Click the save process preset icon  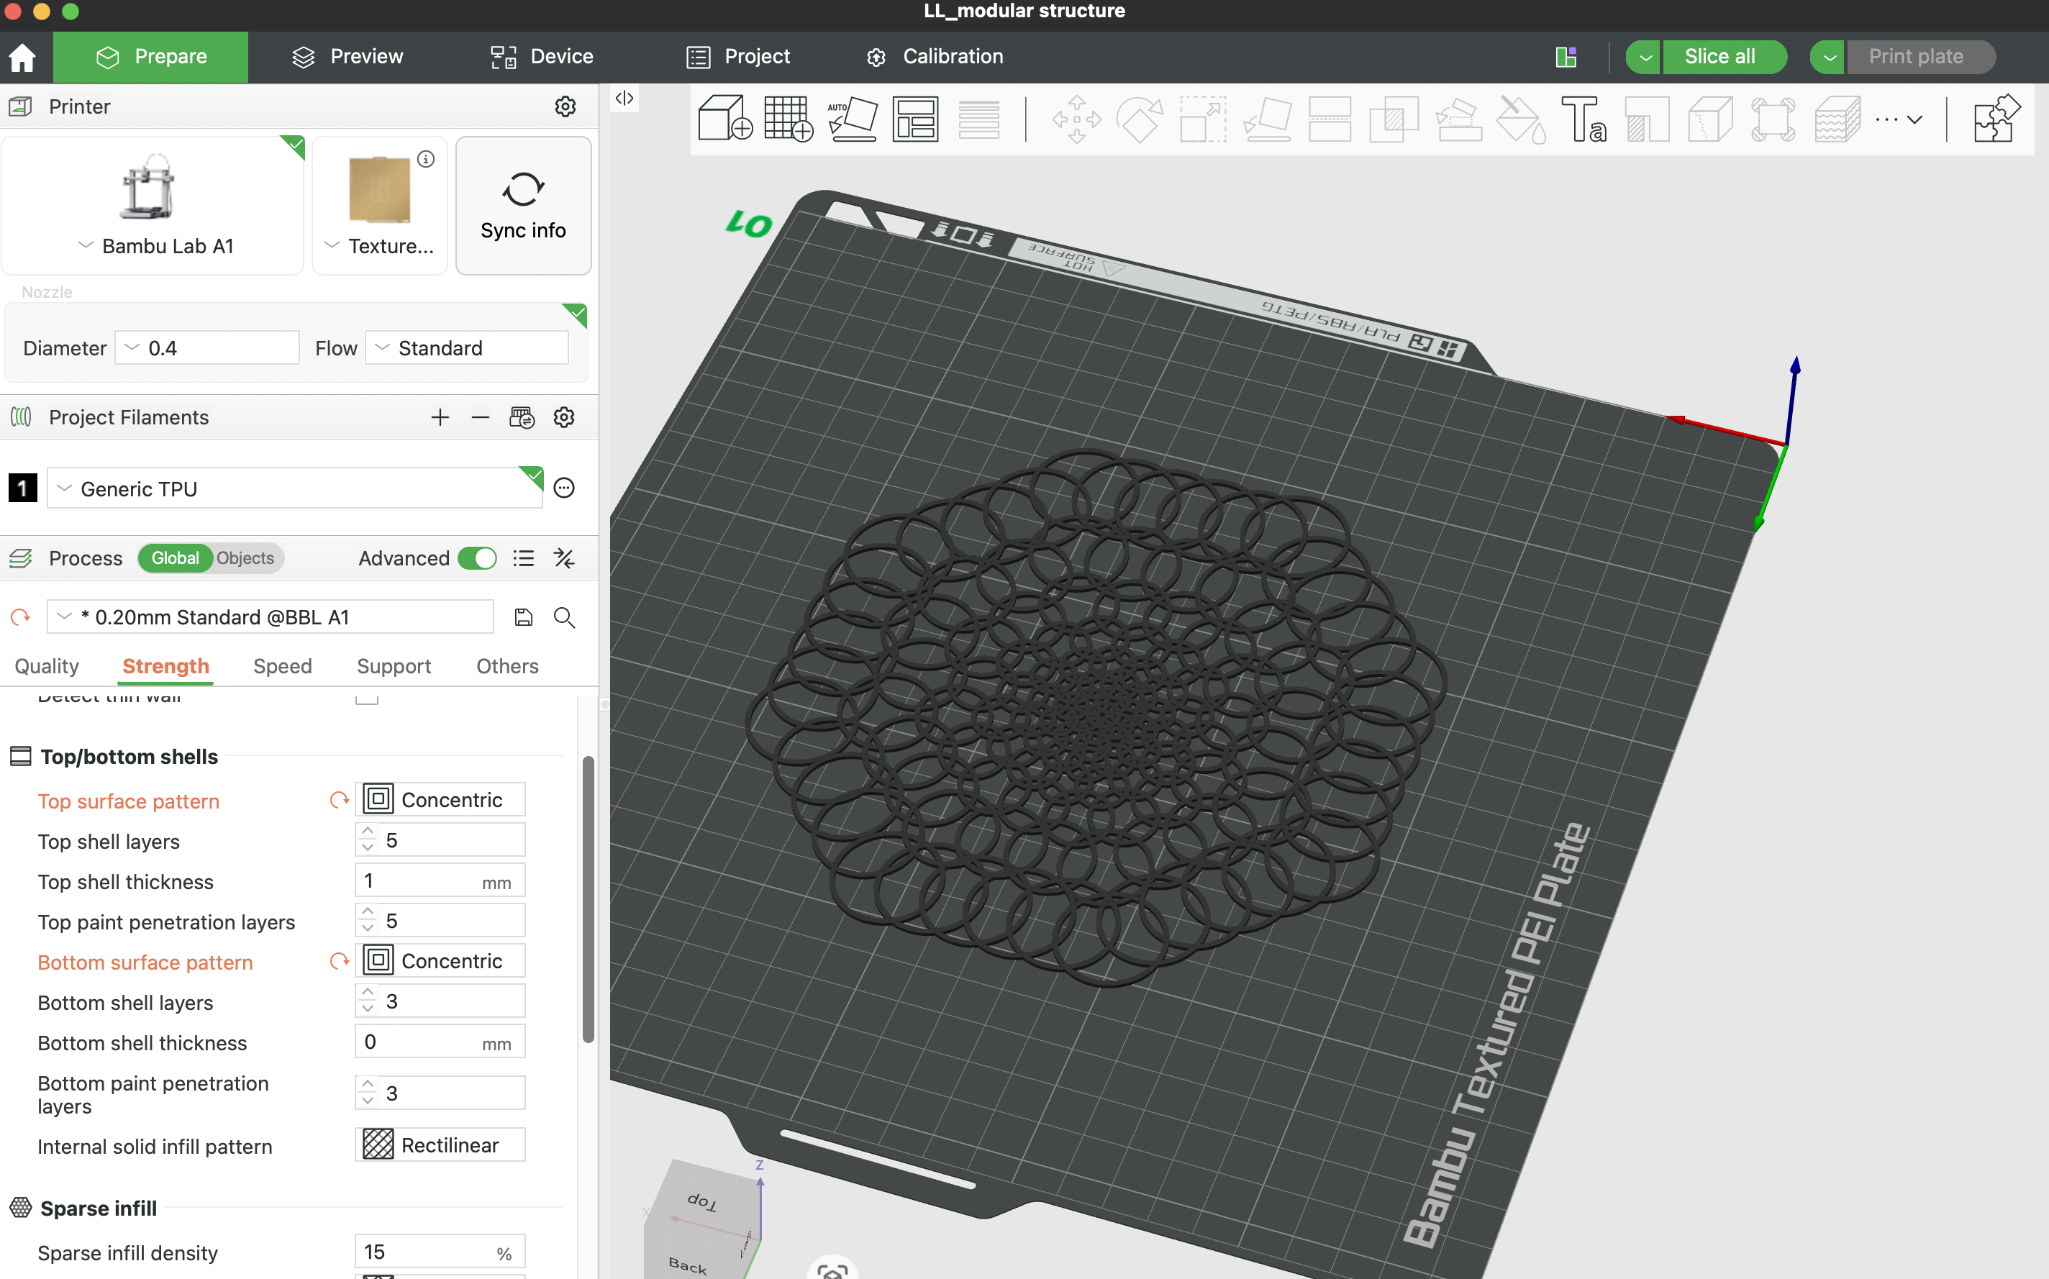pos(523,617)
